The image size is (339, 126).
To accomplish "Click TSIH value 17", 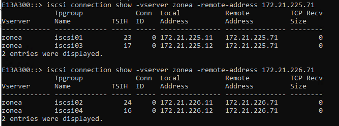I will tap(127, 46).
